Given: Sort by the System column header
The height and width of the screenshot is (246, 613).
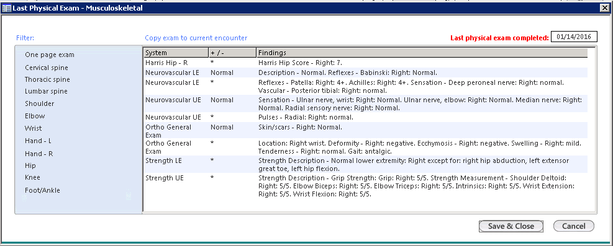Looking at the screenshot, I should [x=176, y=53].
